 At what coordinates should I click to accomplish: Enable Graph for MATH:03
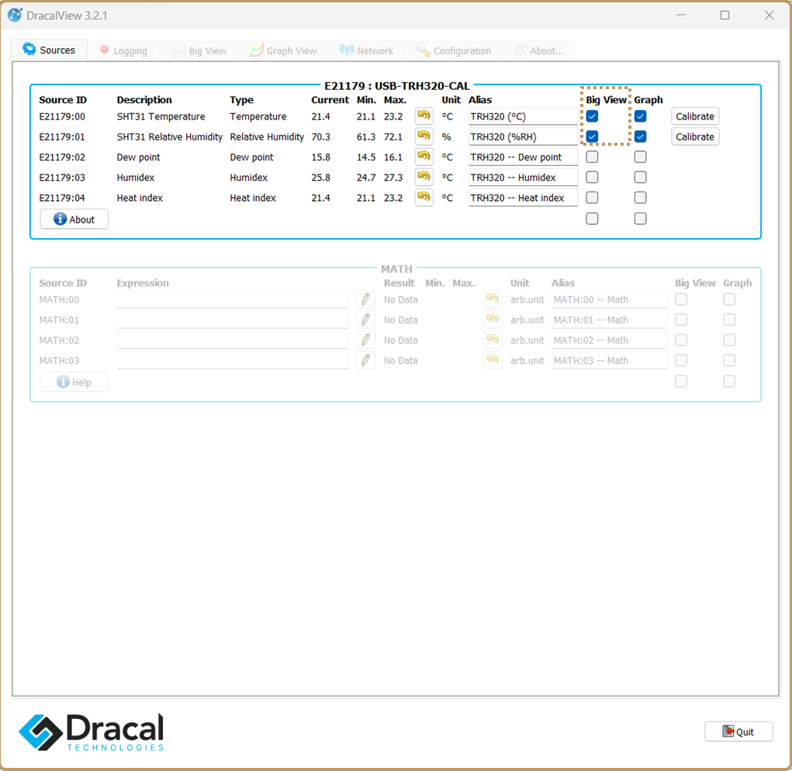pyautogui.click(x=729, y=360)
